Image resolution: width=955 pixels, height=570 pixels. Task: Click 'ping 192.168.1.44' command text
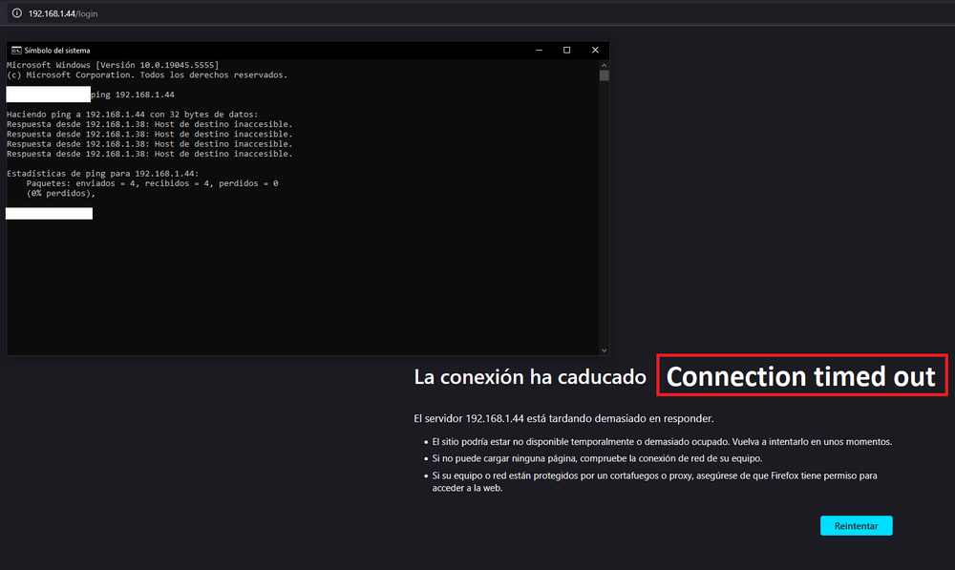pyautogui.click(x=133, y=95)
